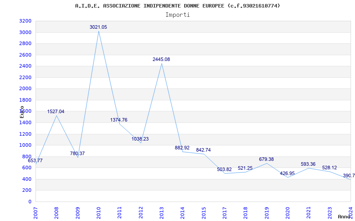Click the 0 y-axis tick label
Screen dimensions: 355x221
(x=30, y=202)
